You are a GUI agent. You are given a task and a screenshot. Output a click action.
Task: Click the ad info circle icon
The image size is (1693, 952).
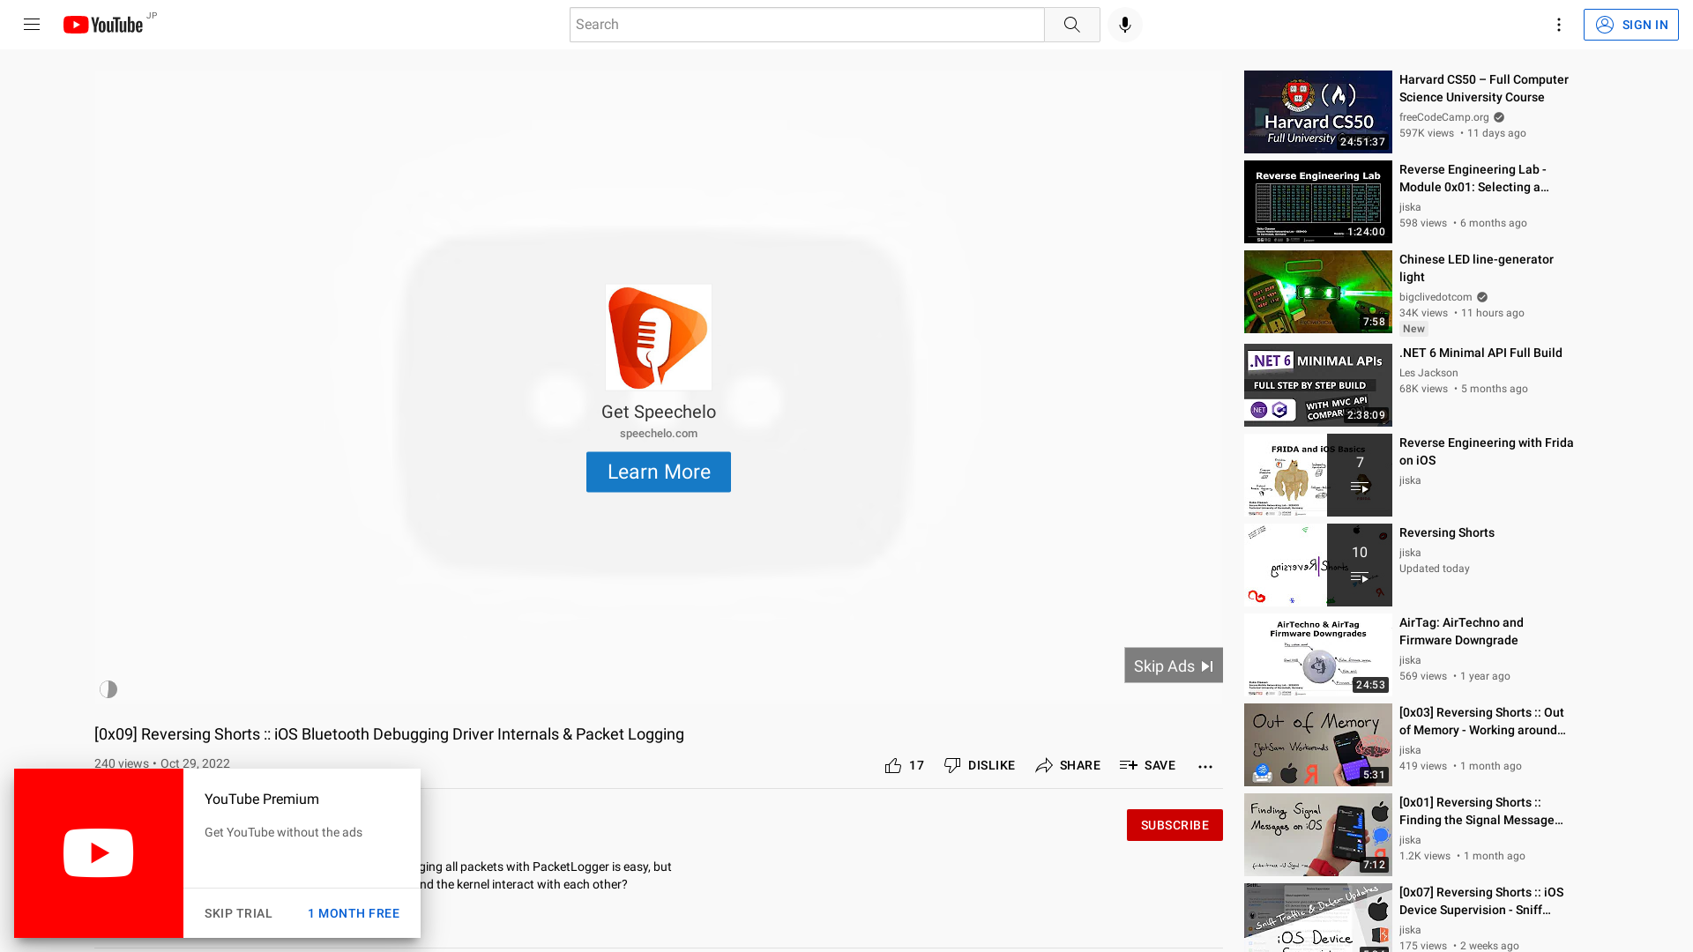(x=108, y=689)
